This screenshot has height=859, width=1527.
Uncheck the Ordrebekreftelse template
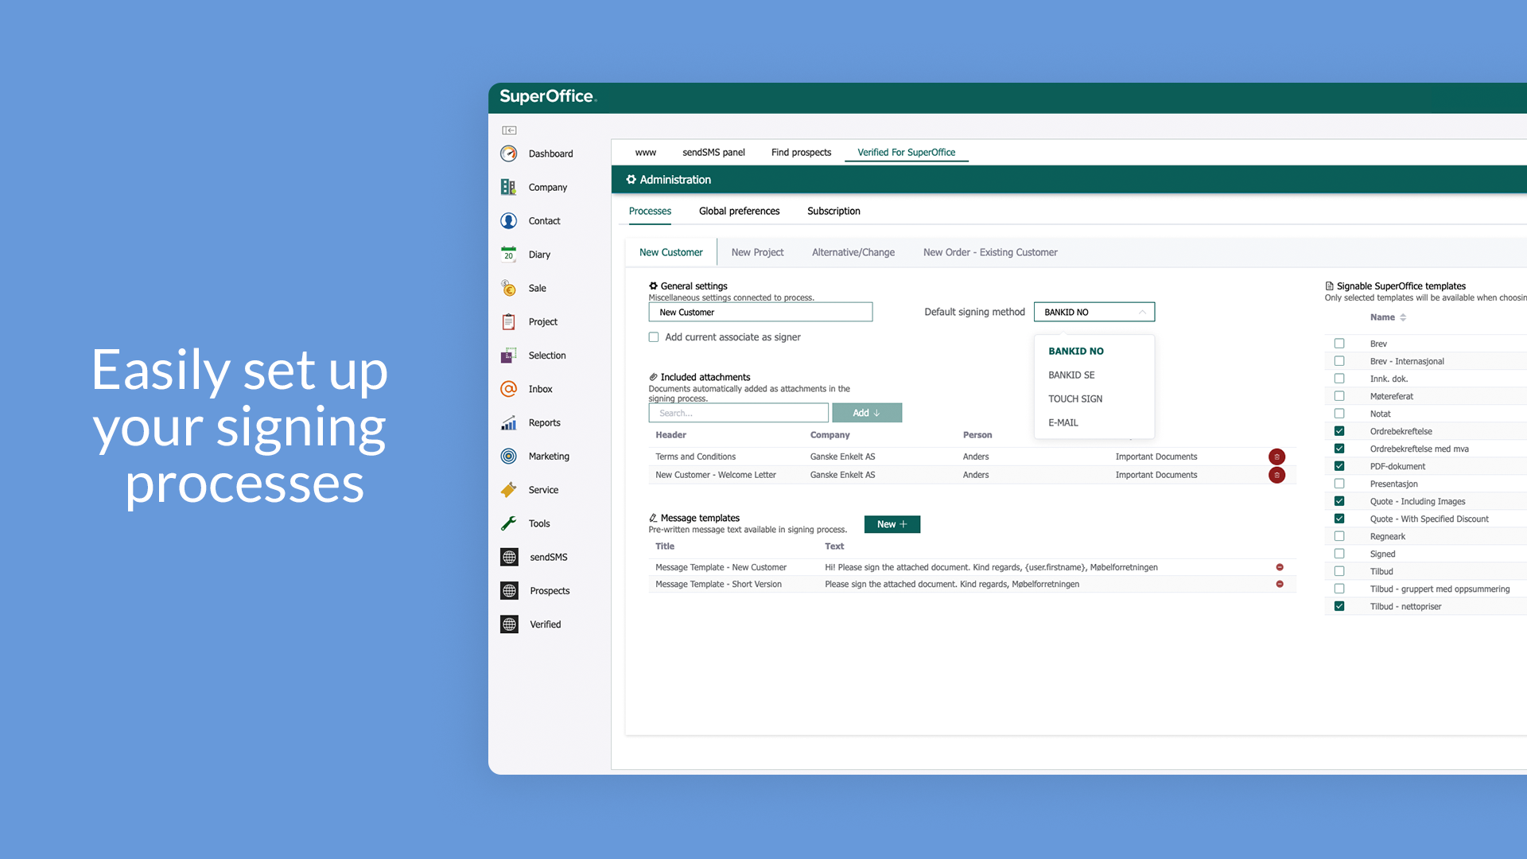(1339, 431)
